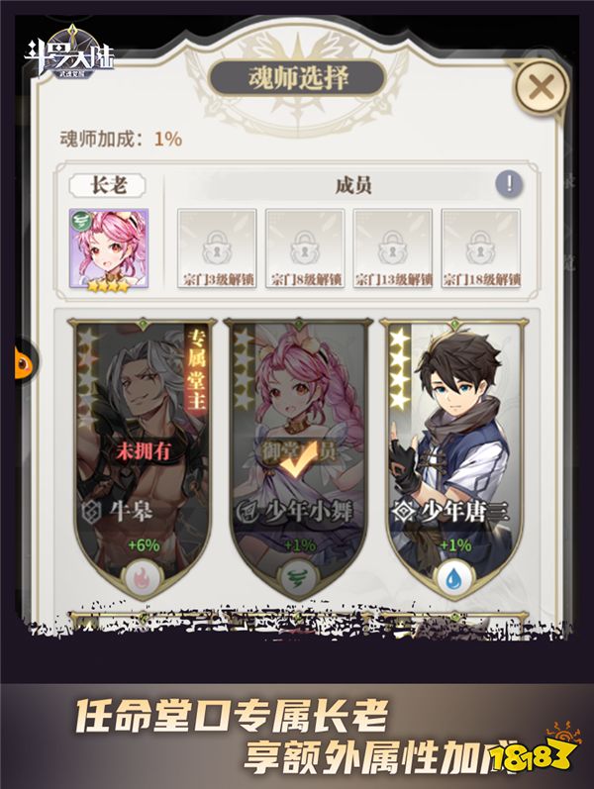Click the 魂师选择 title banner
Viewport: 594px width, 789px height.
tap(298, 77)
